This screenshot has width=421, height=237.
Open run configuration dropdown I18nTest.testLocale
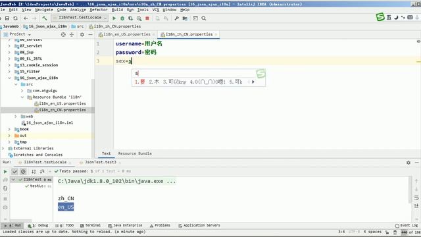click(x=80, y=18)
